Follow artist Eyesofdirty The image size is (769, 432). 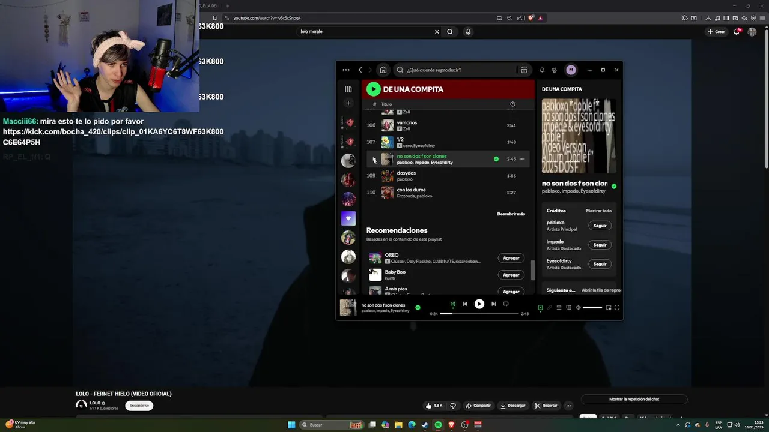pos(600,264)
